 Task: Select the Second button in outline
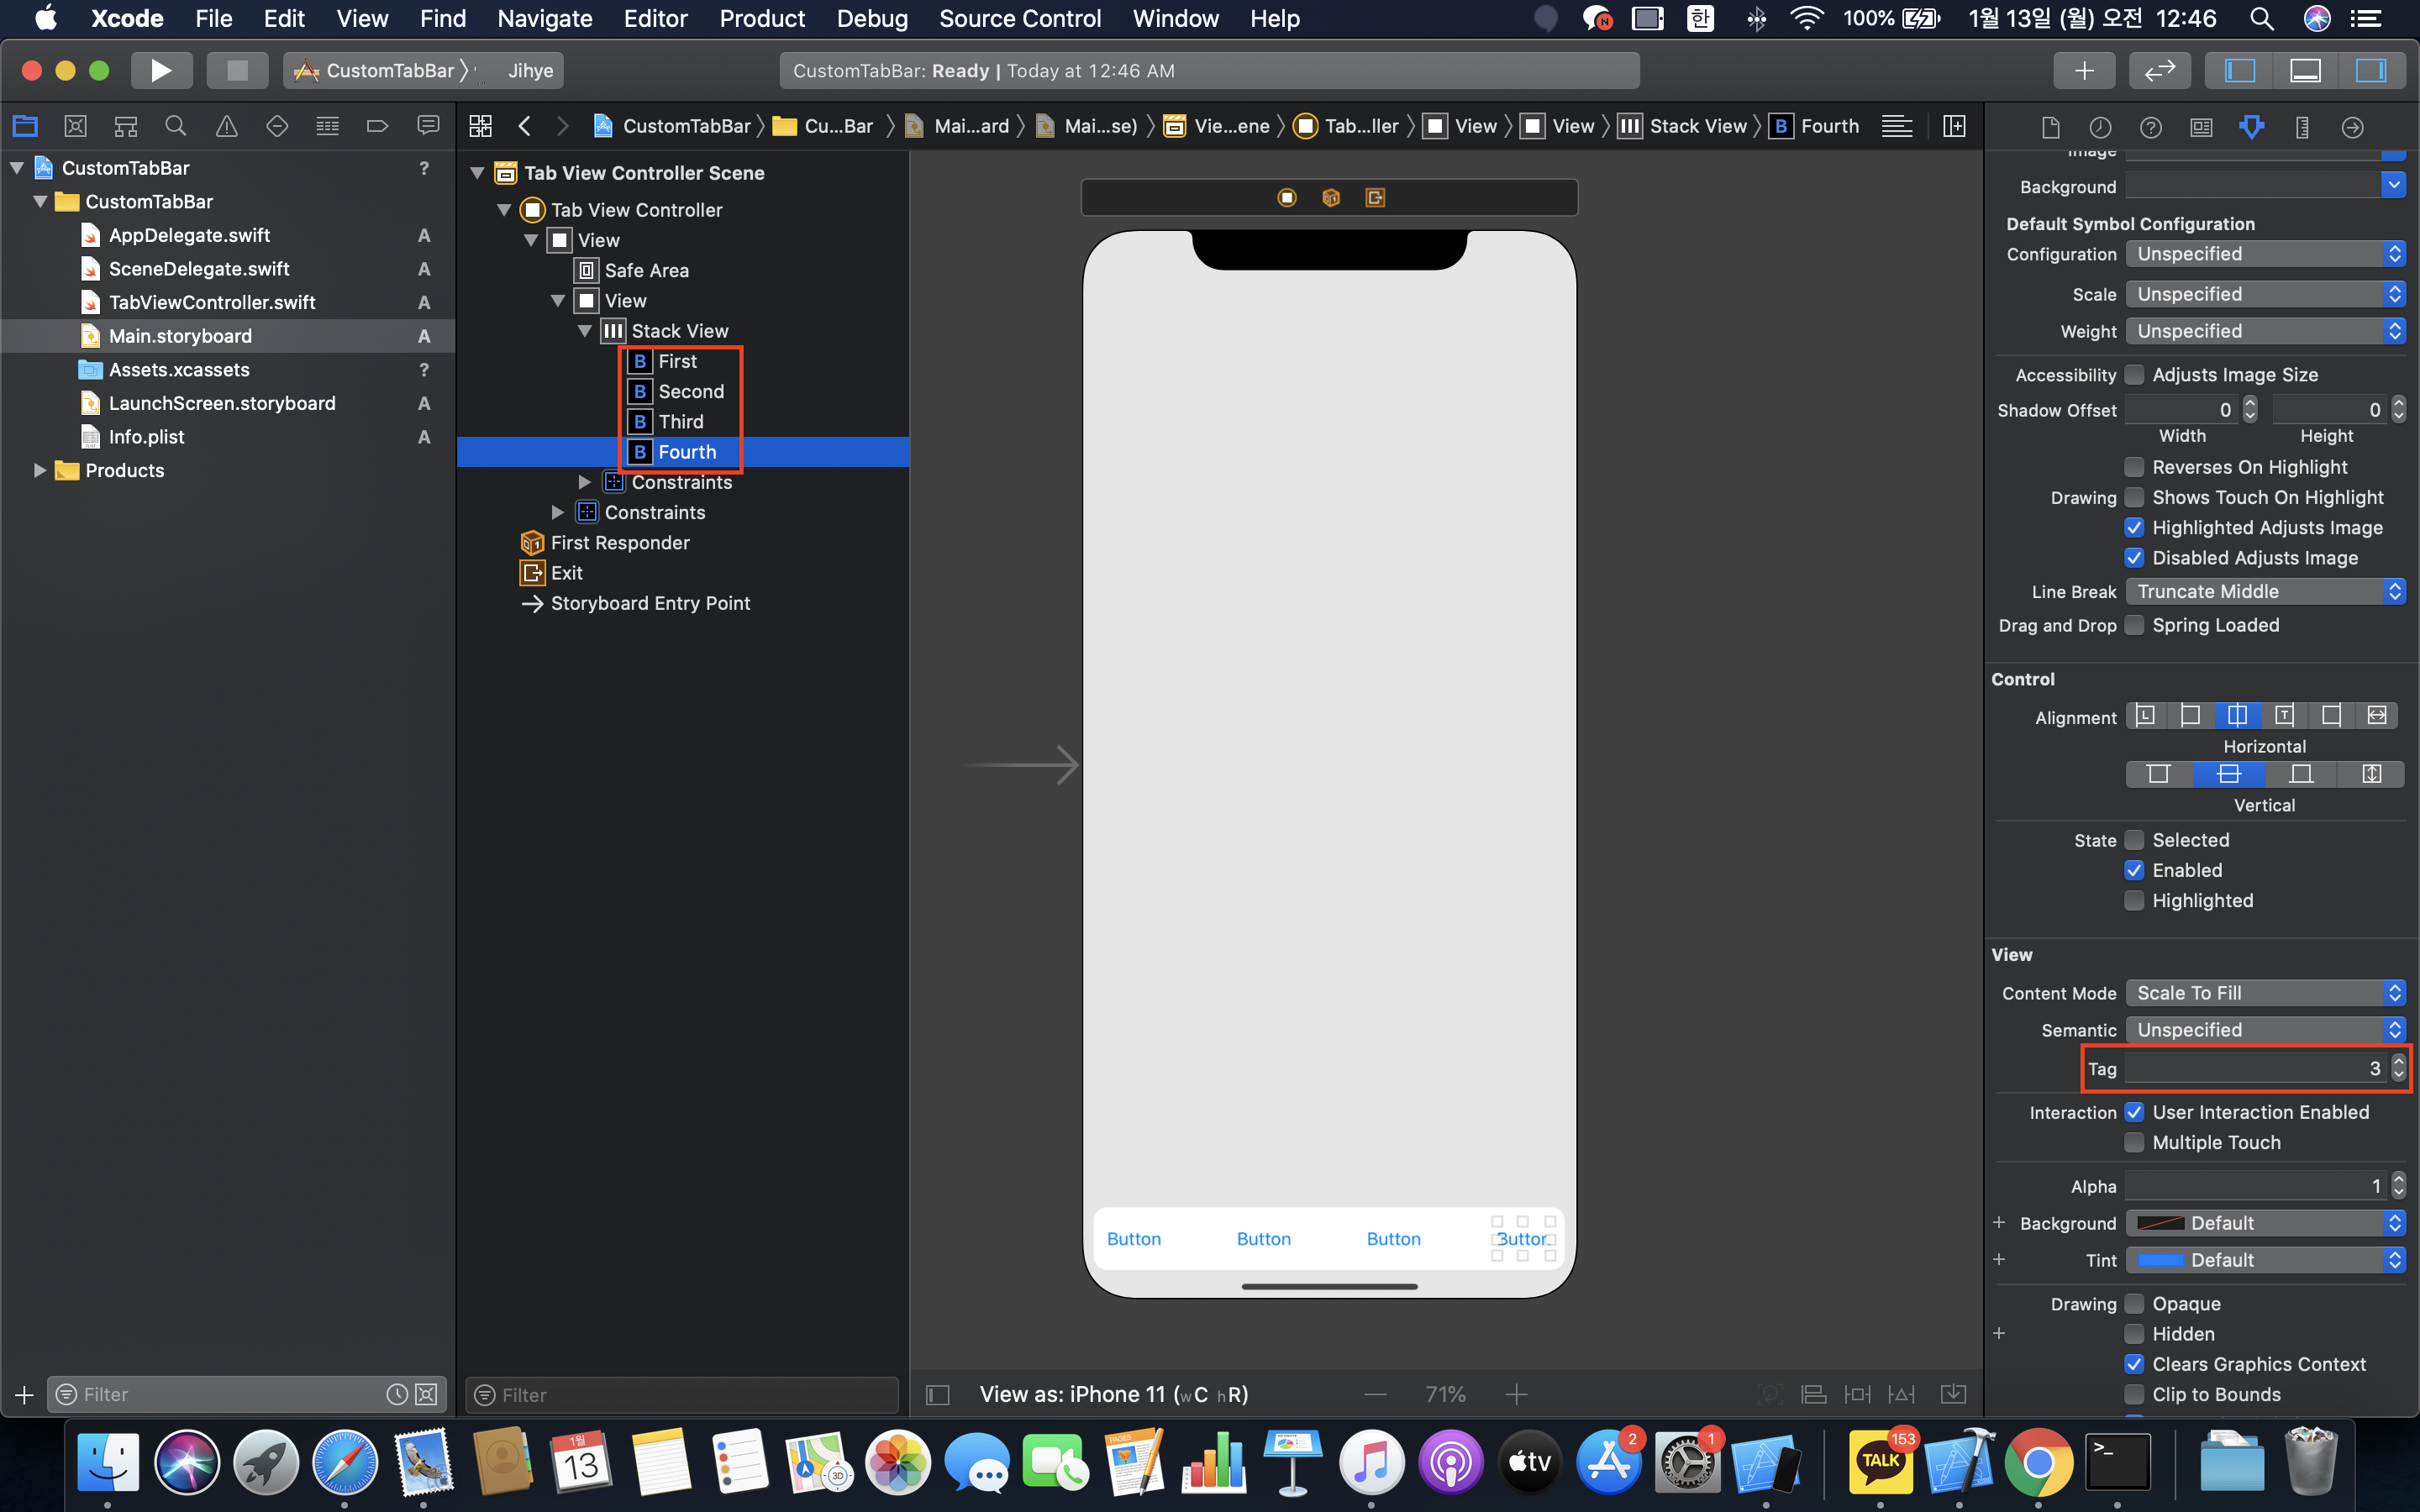tap(690, 391)
